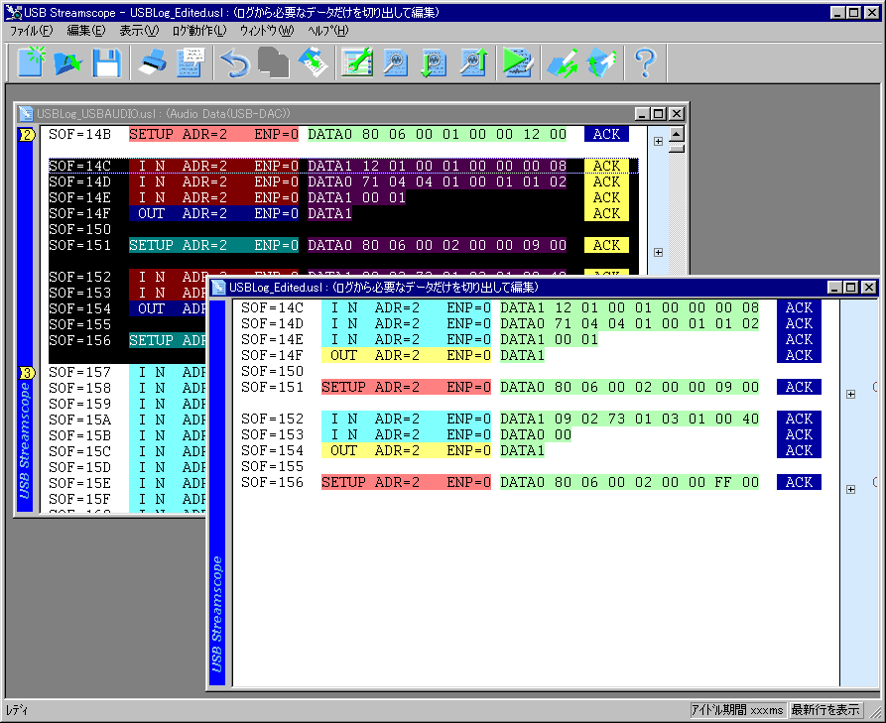The image size is (886, 723).
Task: Save the log with the floppy disk icon
Action: coord(107,62)
